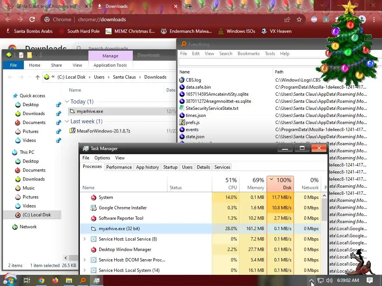
Task: Open Chrome three-dot menu
Action: tap(374, 19)
